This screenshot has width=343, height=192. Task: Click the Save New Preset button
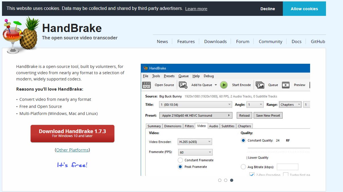coord(268,116)
